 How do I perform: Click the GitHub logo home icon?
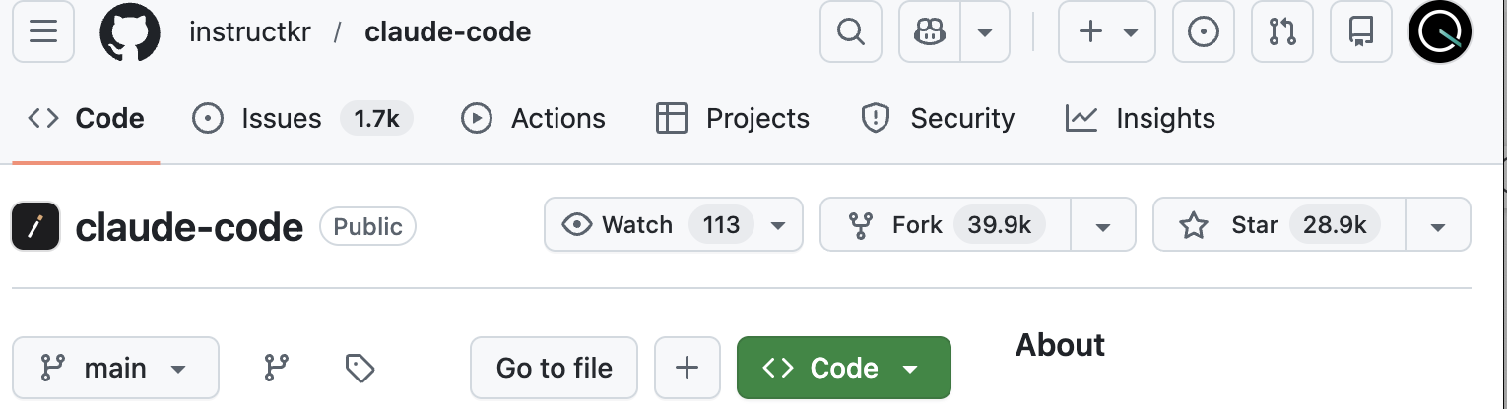coord(129,31)
